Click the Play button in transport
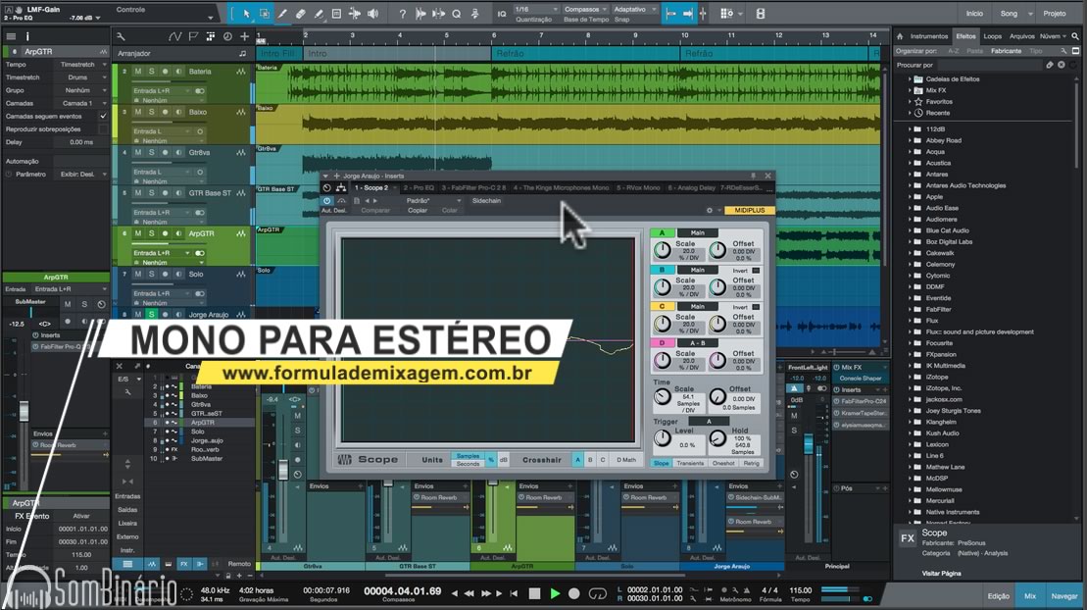Viewport: 1087px width, 610px height. (555, 593)
